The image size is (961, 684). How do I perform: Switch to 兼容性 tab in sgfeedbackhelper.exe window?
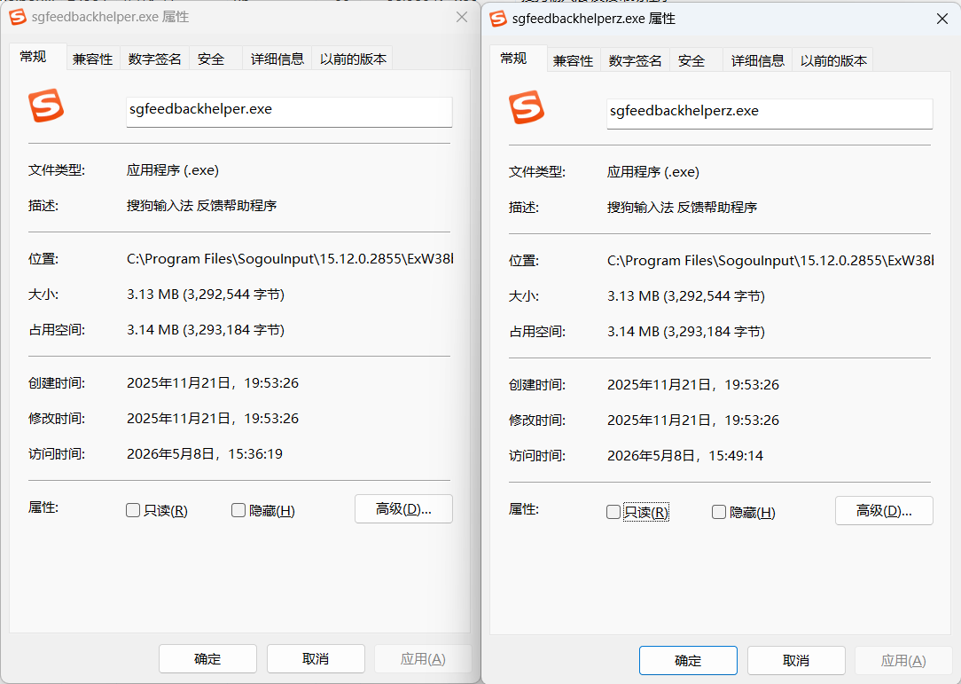[92, 59]
